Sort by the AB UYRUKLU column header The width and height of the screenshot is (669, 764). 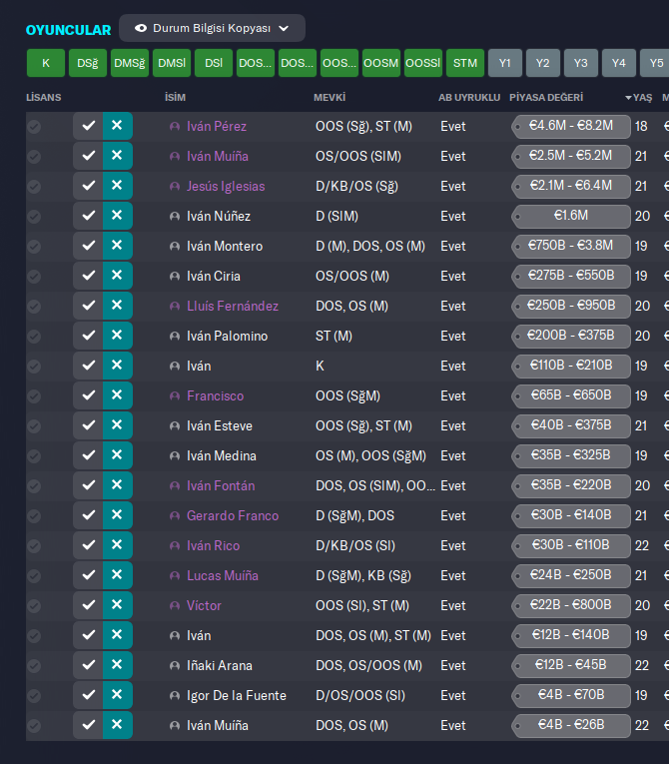coord(469,98)
